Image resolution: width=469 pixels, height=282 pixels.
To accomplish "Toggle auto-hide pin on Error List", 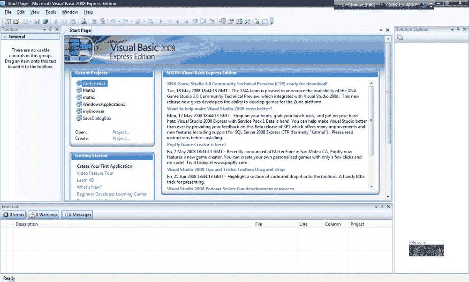I will [382, 207].
